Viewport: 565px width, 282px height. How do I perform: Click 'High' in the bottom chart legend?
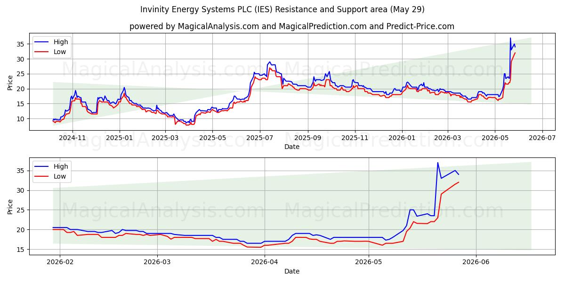[61, 166]
